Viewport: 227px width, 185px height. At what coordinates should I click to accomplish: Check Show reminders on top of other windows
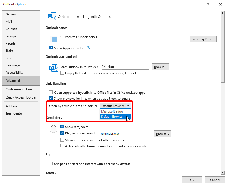pyautogui.click(x=62, y=140)
